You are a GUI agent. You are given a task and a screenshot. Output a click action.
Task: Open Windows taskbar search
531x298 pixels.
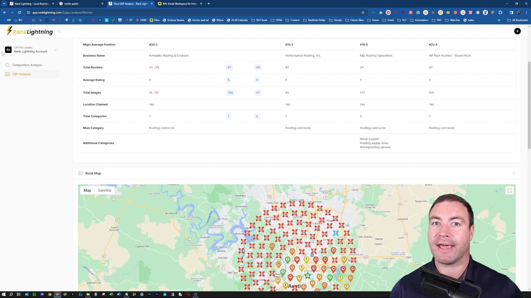point(11,294)
